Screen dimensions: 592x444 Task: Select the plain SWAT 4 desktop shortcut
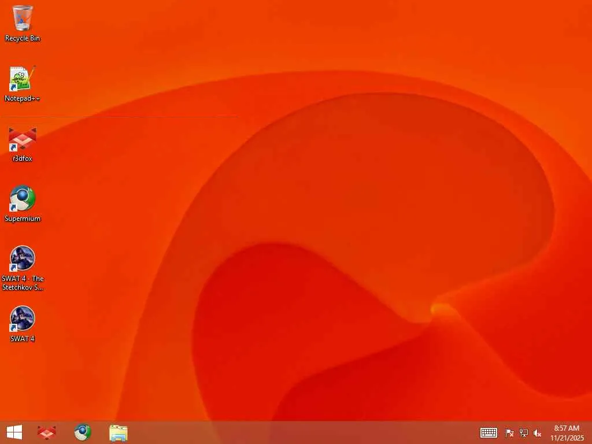[x=23, y=324]
